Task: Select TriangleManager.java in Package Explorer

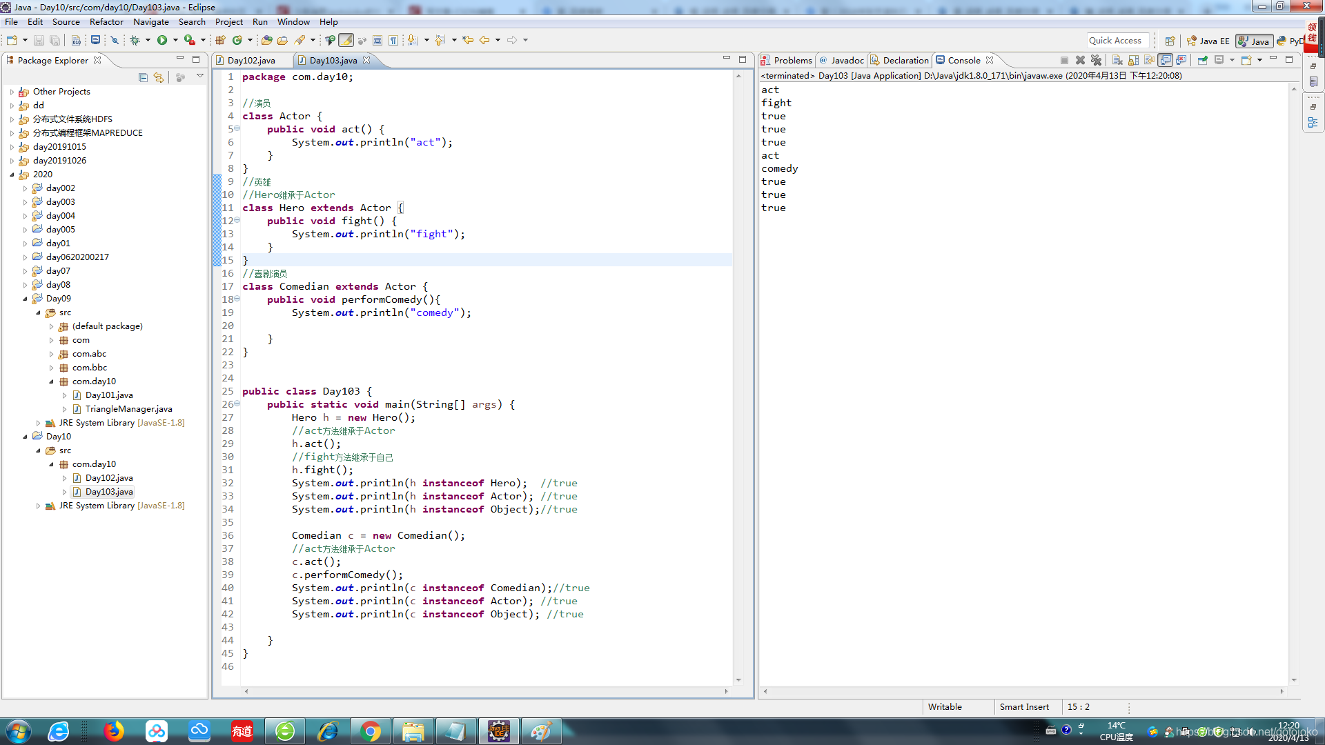Action: [128, 409]
